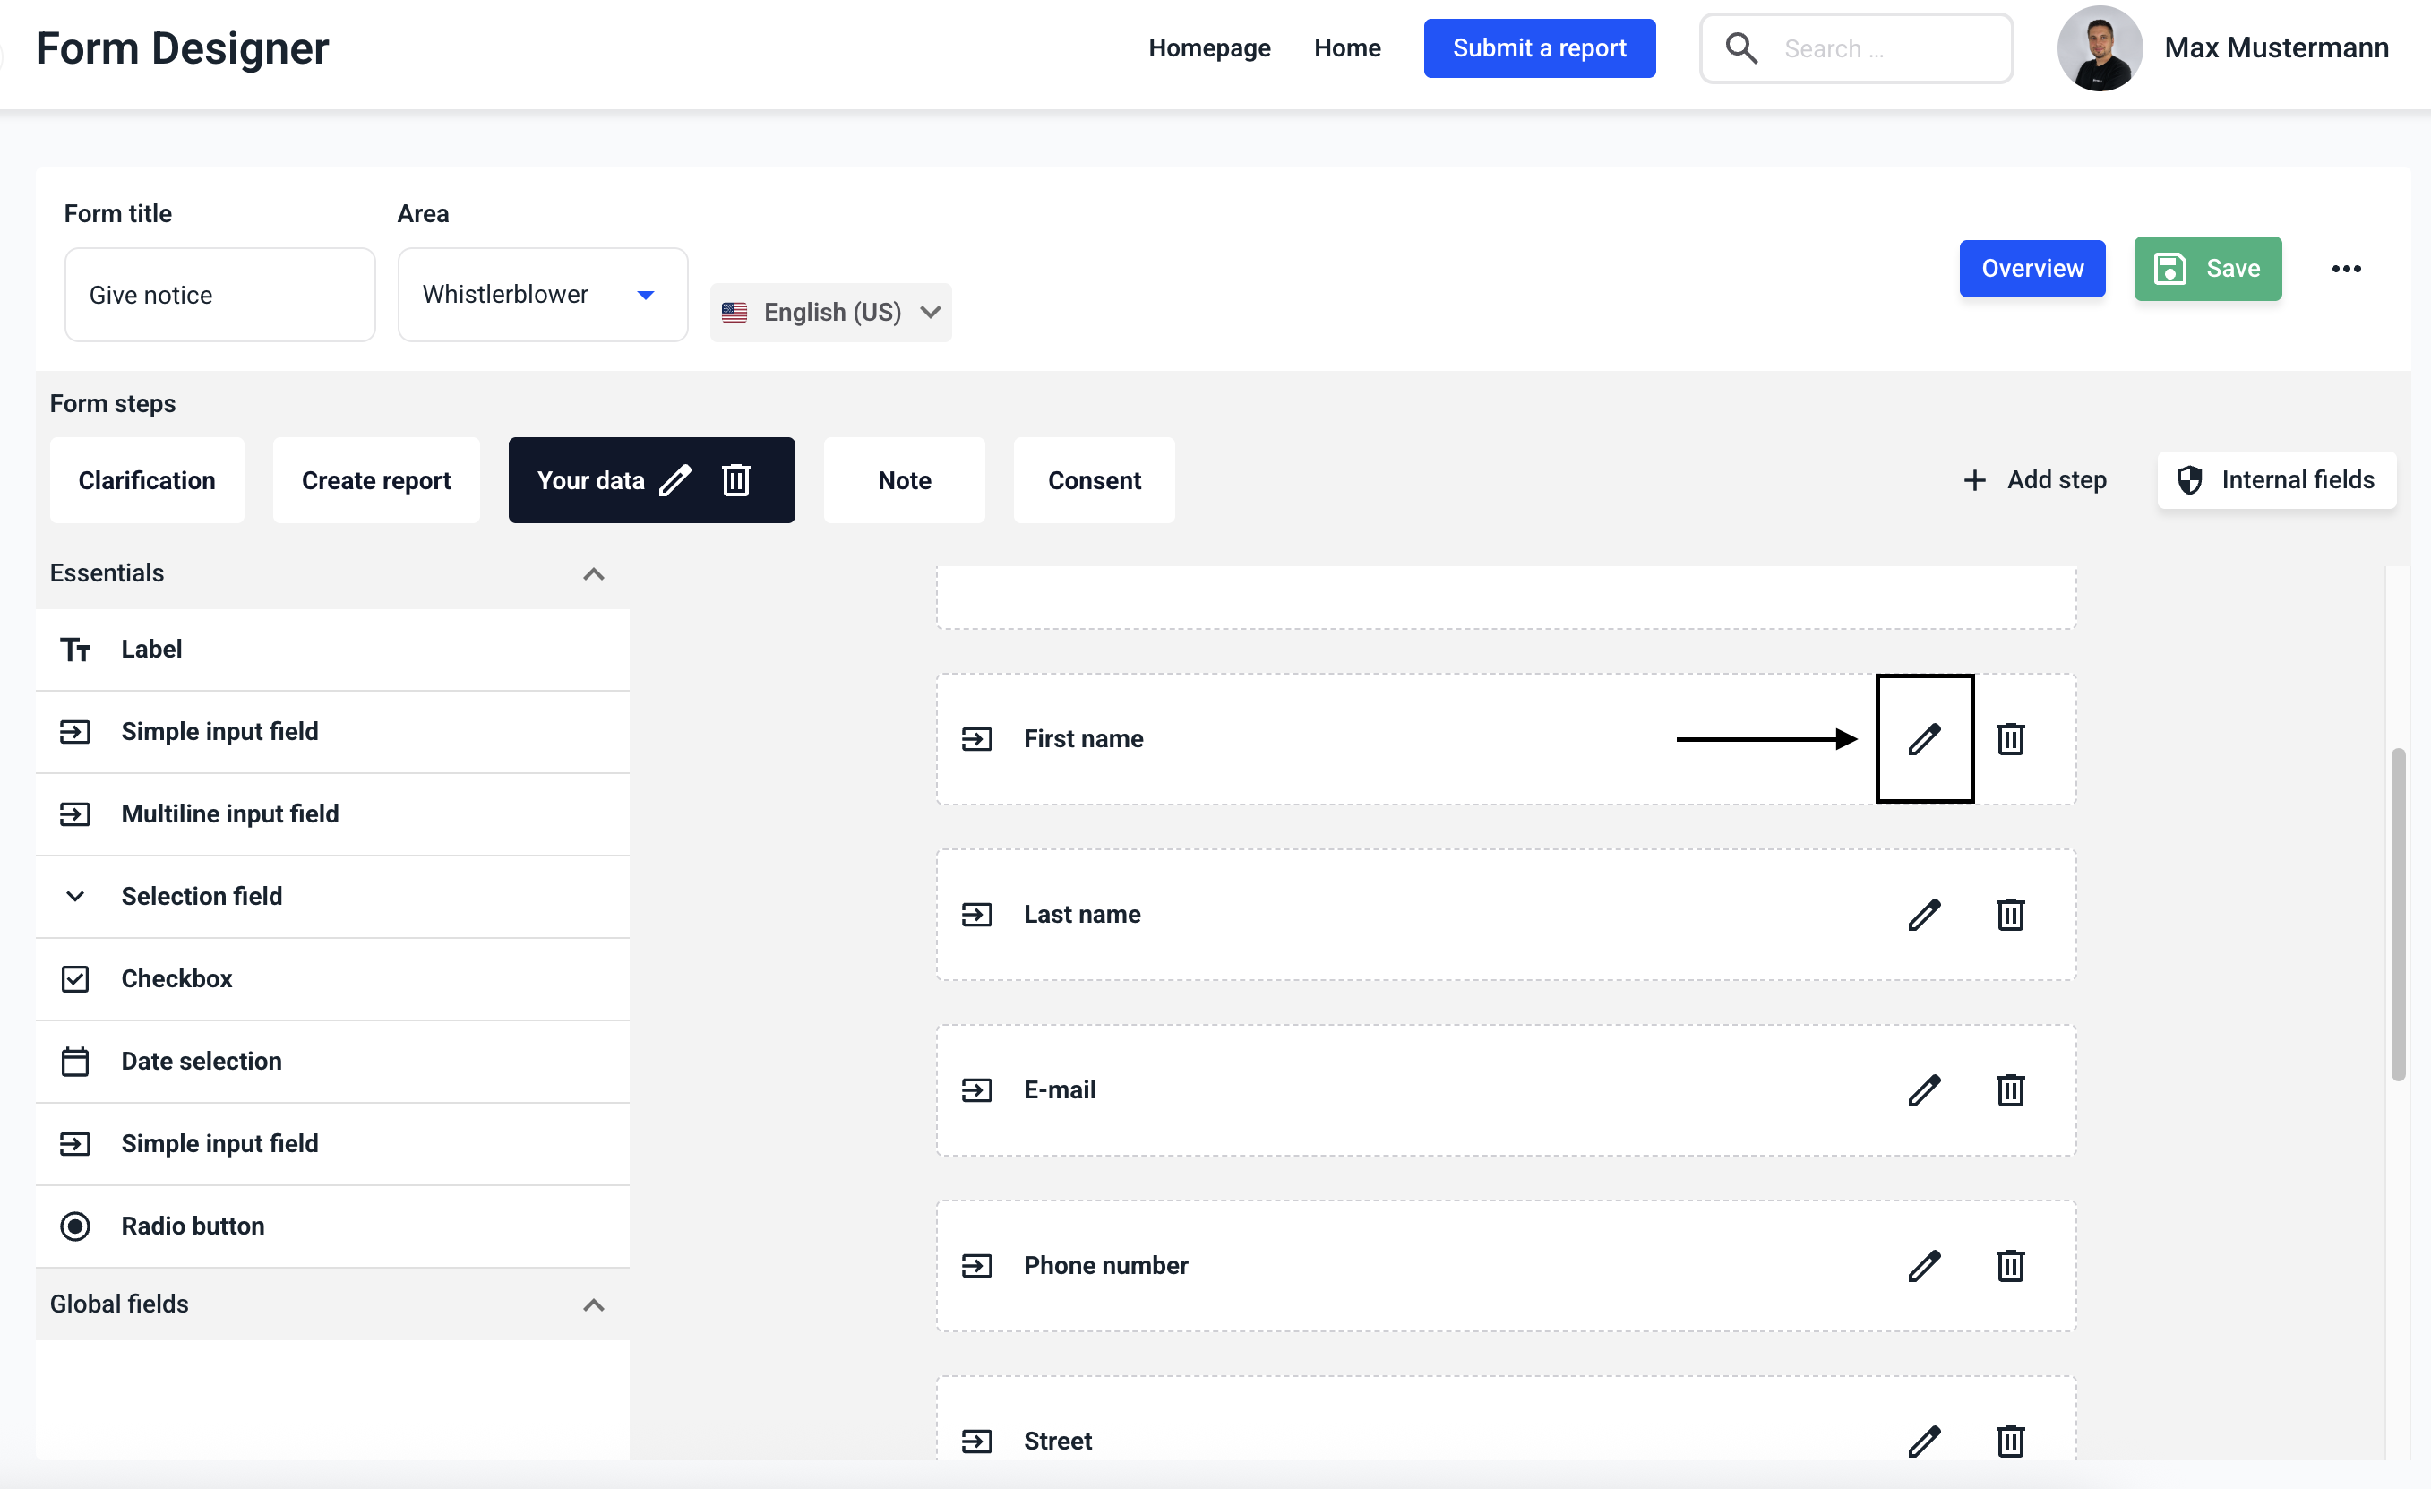Click into the Form title input field
The width and height of the screenshot is (2431, 1489).
click(219, 295)
